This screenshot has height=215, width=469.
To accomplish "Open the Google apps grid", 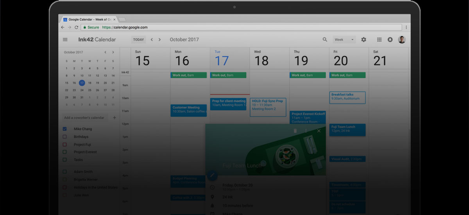I will 379,39.
